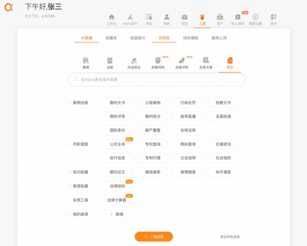Viewport: 307px width, 246px height.
Task: Click the 清空所有选择 link
Action: 230,237
